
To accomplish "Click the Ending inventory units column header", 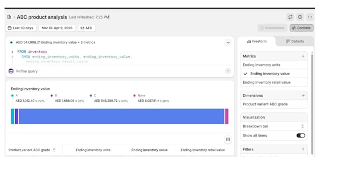I will pyautogui.click(x=93, y=150).
